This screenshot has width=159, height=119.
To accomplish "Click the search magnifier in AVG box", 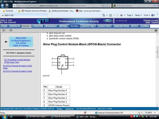I will coord(154,6).
